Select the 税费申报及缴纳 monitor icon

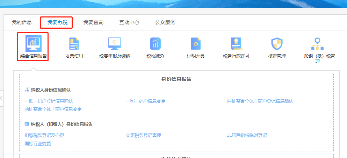pyautogui.click(x=114, y=44)
